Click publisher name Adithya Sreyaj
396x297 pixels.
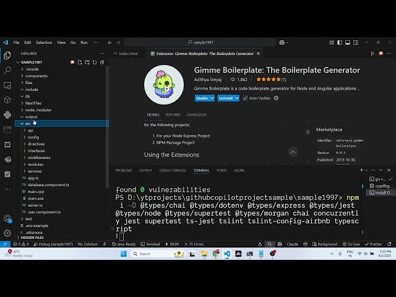(208, 80)
